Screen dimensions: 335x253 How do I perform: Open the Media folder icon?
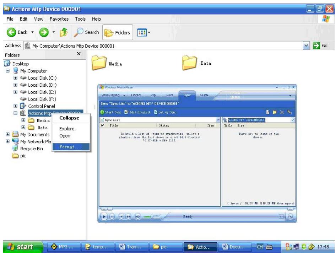[99, 63]
